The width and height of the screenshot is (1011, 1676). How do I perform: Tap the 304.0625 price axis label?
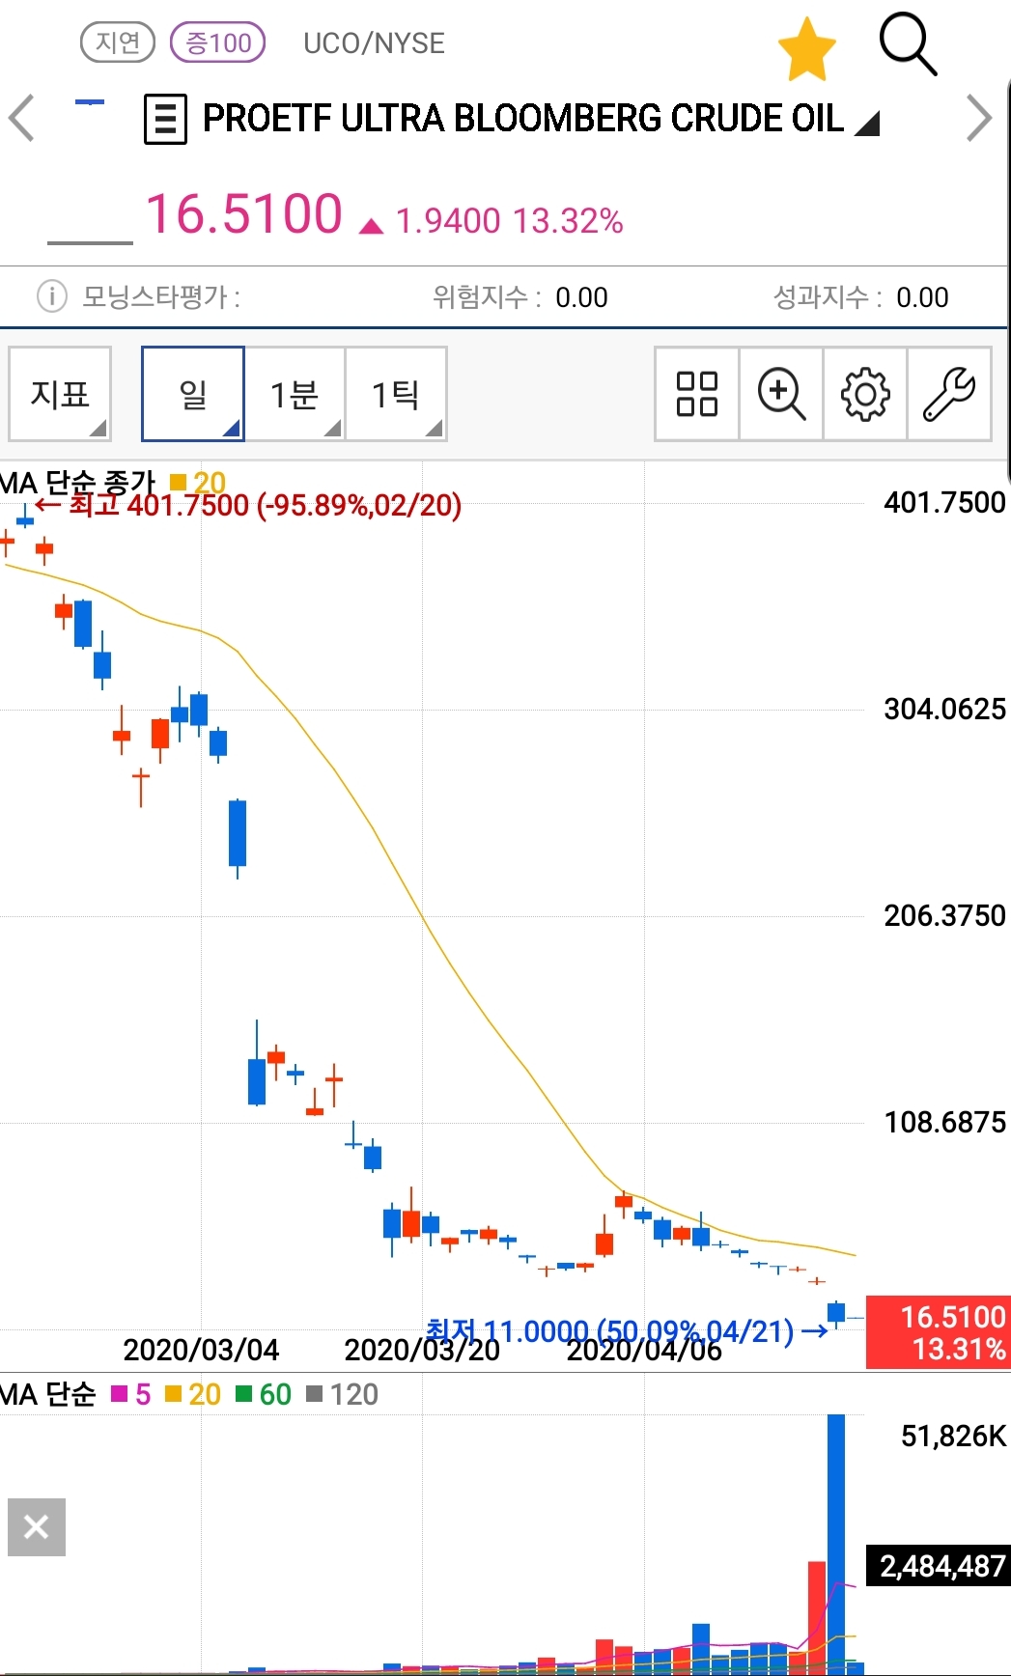944,710
